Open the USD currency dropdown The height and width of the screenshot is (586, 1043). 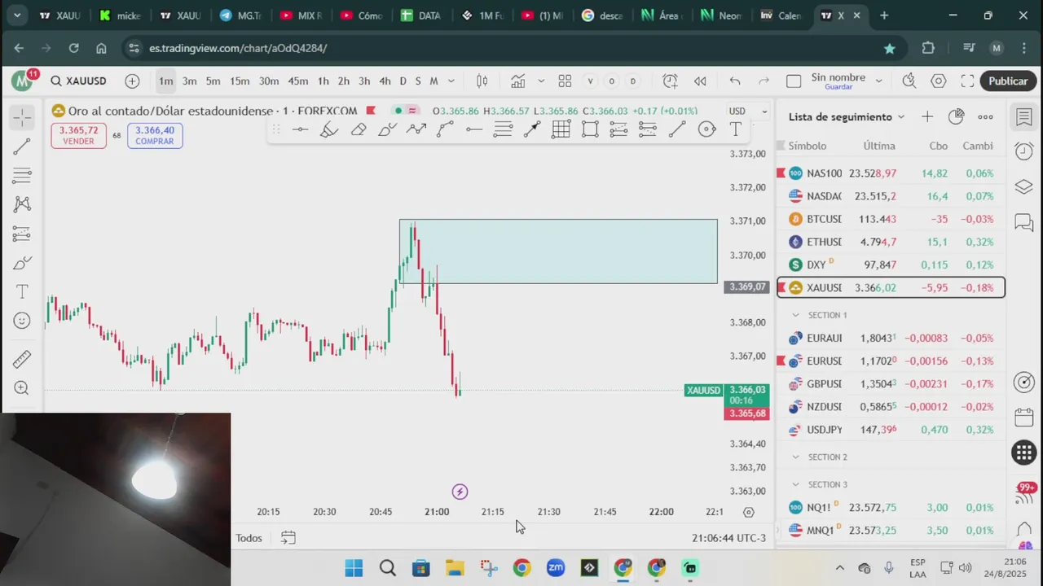748,111
